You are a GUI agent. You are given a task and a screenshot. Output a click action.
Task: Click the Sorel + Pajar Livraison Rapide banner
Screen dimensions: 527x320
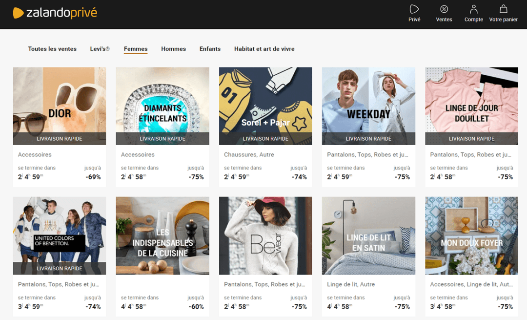(x=265, y=139)
